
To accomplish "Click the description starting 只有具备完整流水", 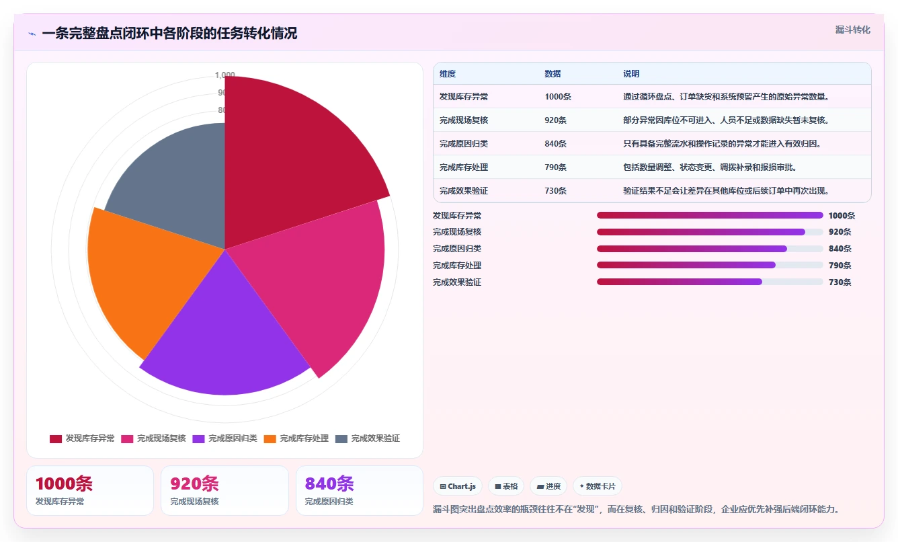I will 722,144.
